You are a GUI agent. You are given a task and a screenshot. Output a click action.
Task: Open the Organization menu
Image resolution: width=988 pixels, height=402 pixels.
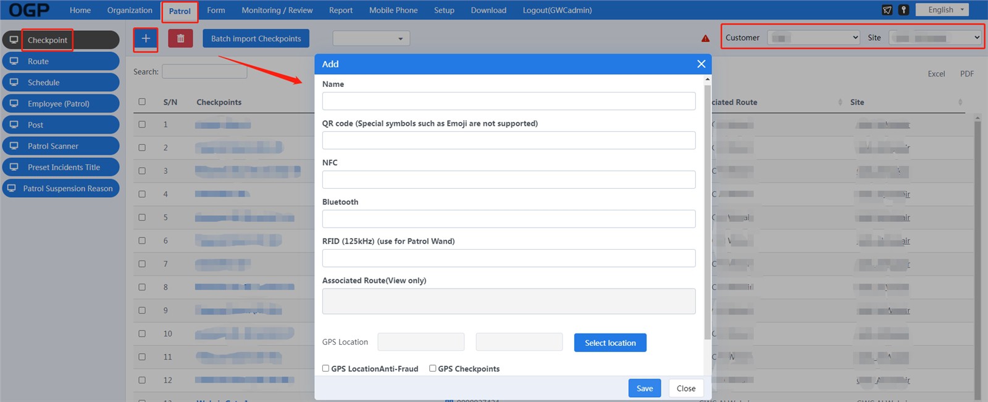[130, 10]
